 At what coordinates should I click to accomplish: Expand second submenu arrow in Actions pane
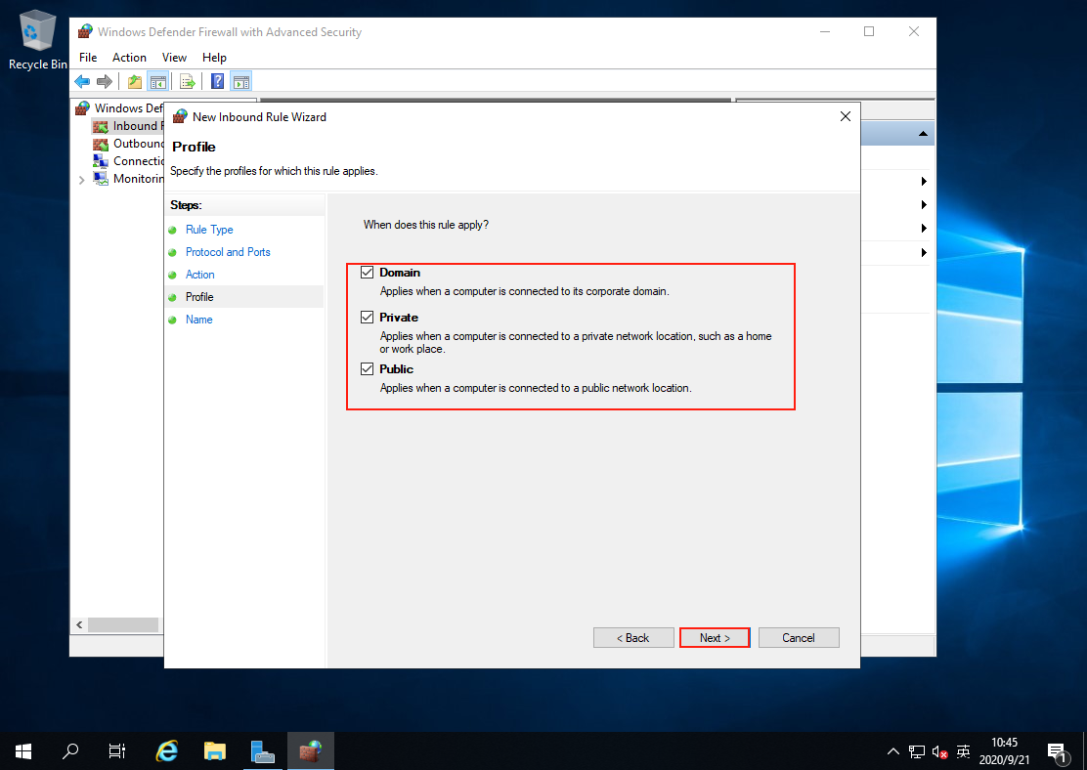pyautogui.click(x=924, y=205)
